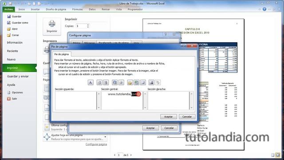This screenshot has width=284, height=160.
Task: Select Reciente in the backstage menu
Action: [12, 51]
